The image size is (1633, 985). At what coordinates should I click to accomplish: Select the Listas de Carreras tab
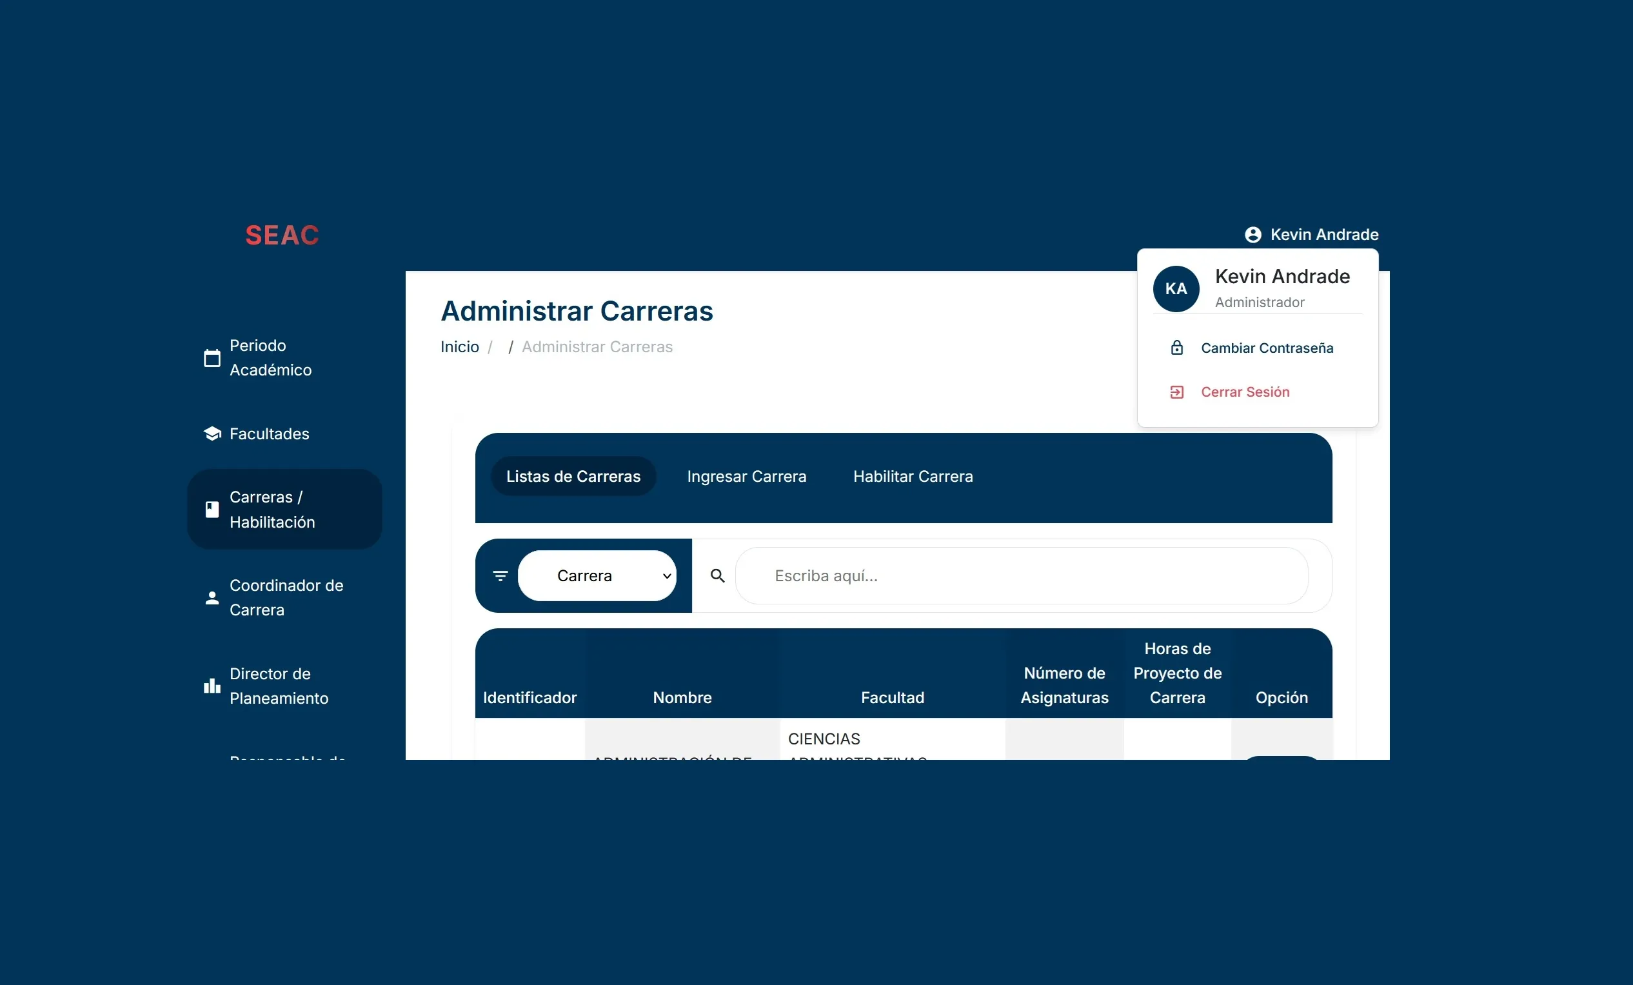point(573,477)
